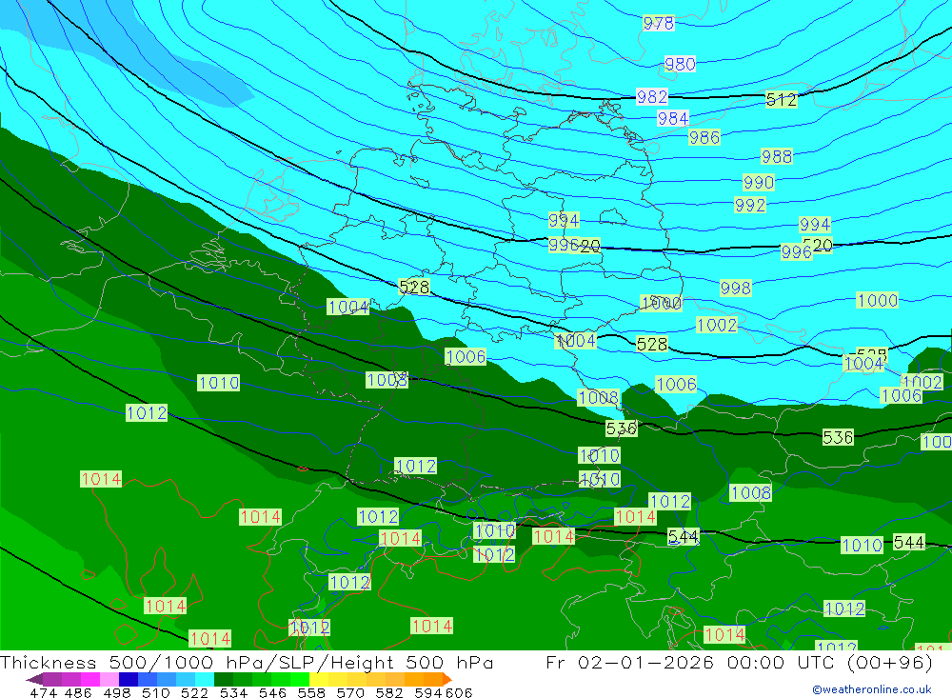Click the 978 isobar label
The height and width of the screenshot is (698, 952).
658,23
